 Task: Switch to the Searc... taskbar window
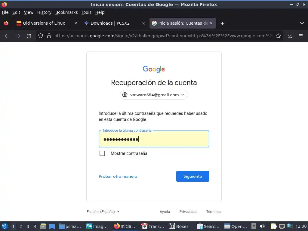208,226
